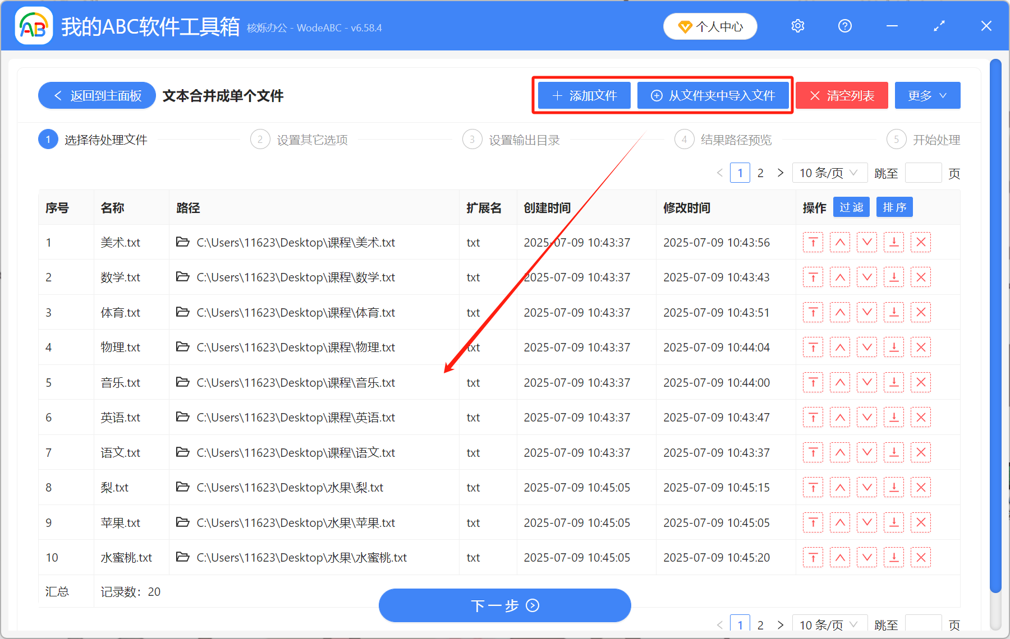Move 数学.txt up one position

point(840,277)
